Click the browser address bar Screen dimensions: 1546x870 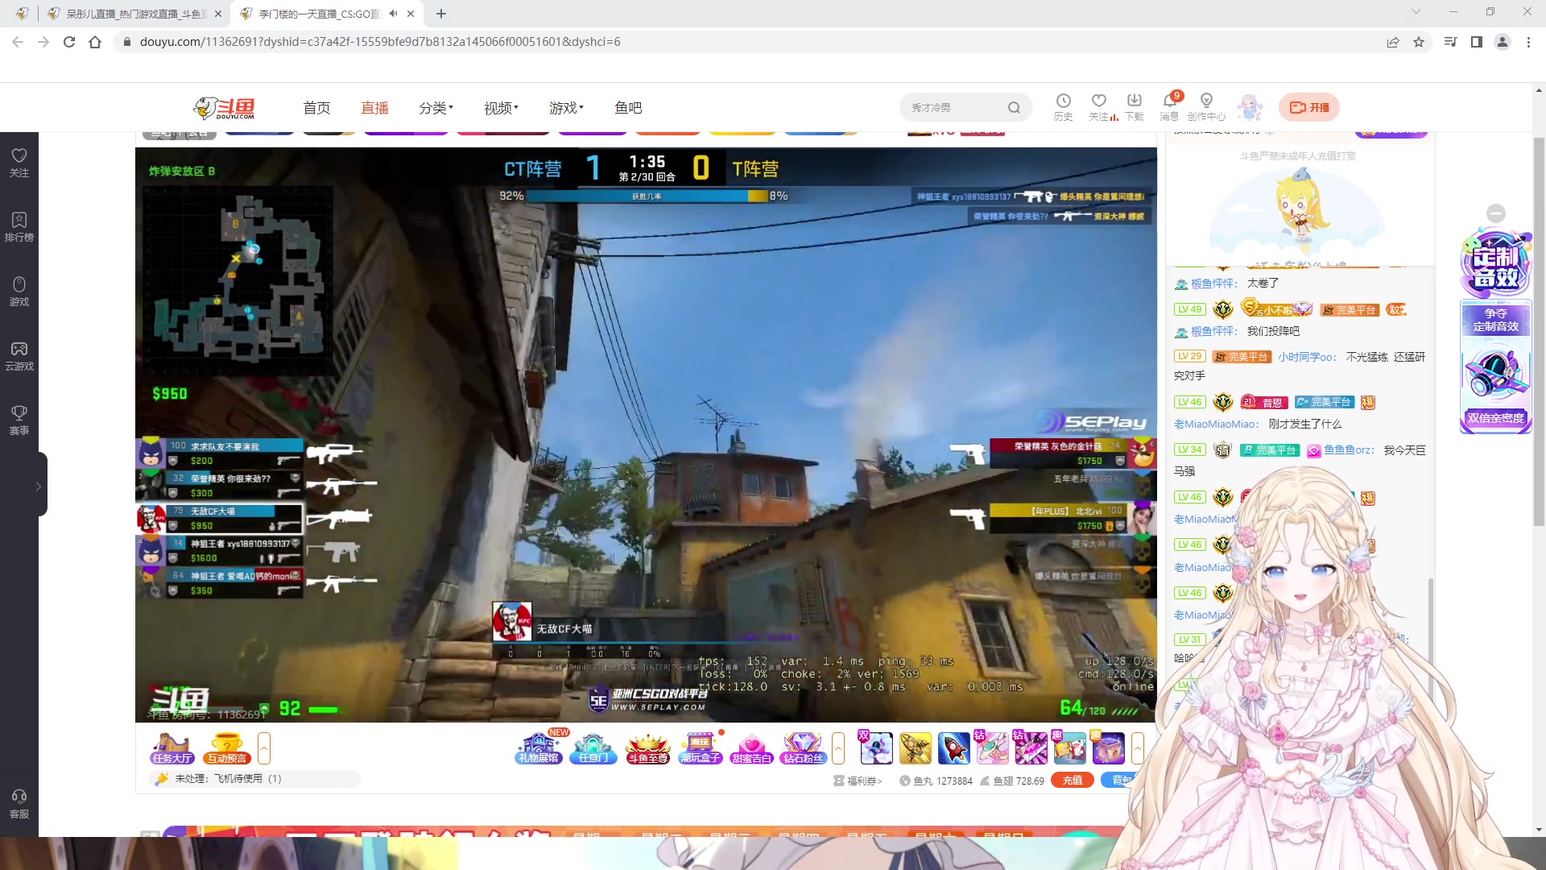[x=749, y=42]
